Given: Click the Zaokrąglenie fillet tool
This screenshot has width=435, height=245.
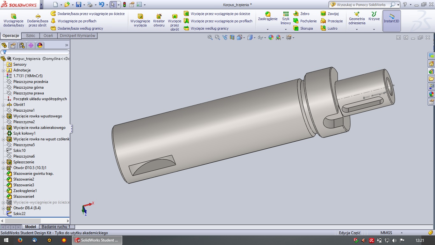Looking at the screenshot, I should click(267, 16).
